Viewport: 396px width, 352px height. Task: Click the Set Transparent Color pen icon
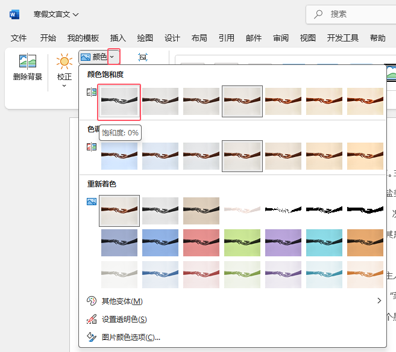point(92,319)
